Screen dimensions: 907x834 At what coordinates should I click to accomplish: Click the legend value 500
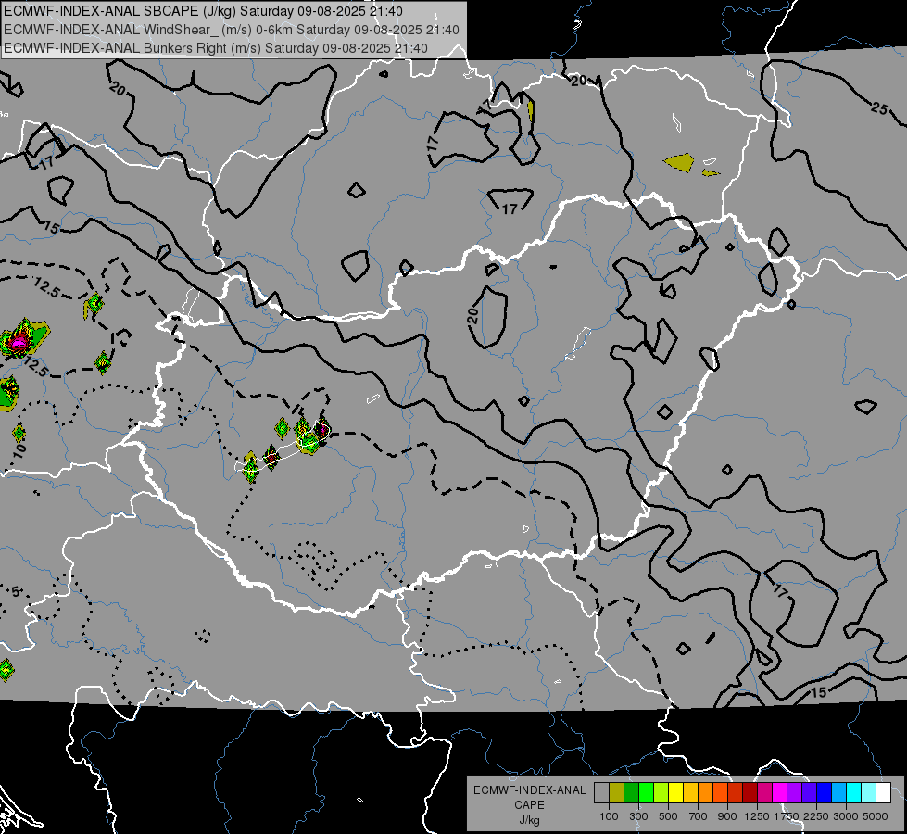click(x=668, y=816)
